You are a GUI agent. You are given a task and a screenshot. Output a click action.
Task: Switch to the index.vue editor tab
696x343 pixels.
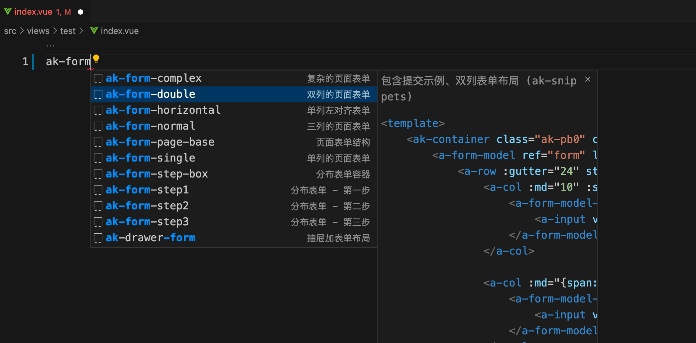33,12
